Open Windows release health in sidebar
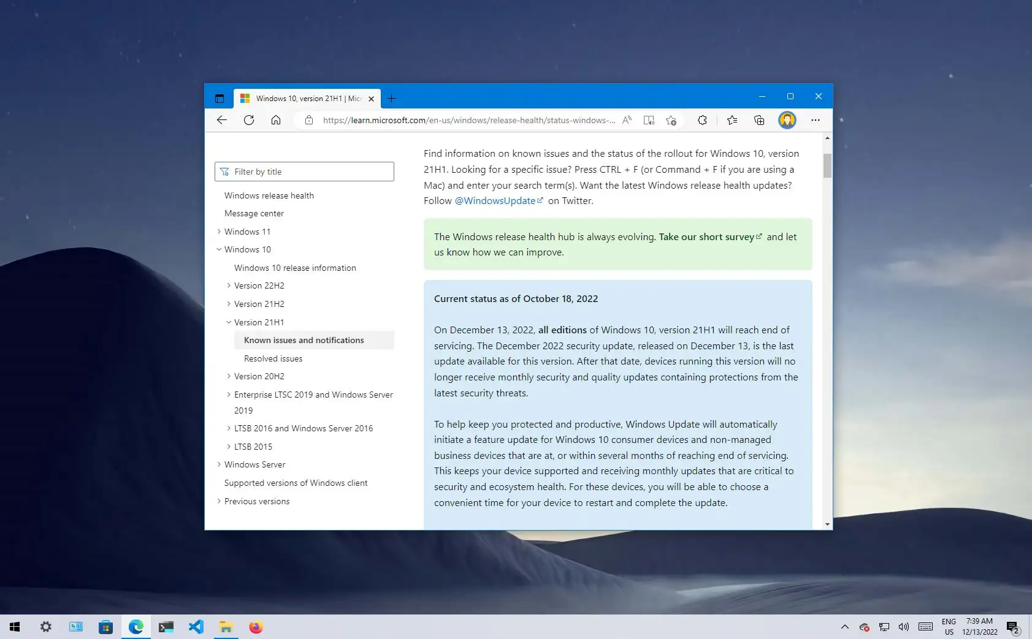Viewport: 1032px width, 639px height. tap(269, 195)
